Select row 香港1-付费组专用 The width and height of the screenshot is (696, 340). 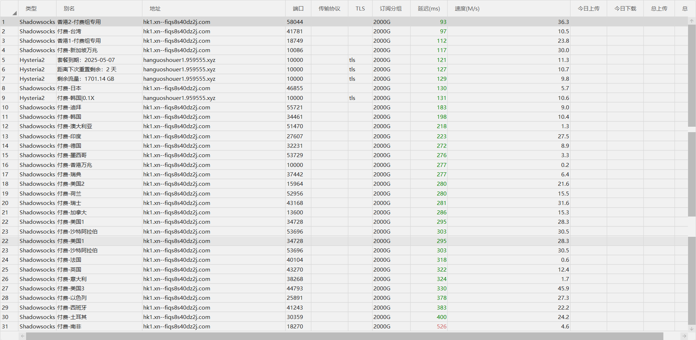pos(344,41)
